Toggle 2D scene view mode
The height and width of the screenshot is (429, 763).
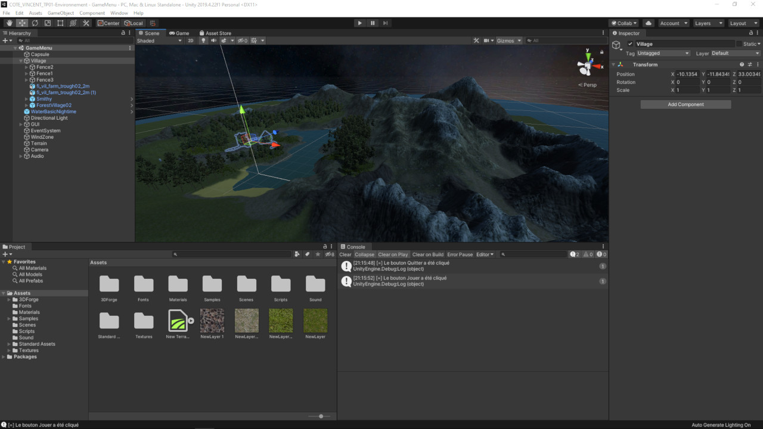[191, 41]
